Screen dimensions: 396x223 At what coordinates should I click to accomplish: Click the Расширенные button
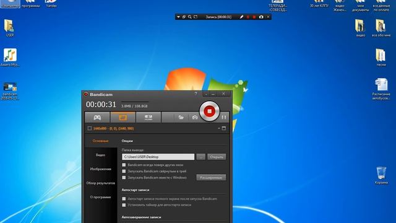(211, 178)
